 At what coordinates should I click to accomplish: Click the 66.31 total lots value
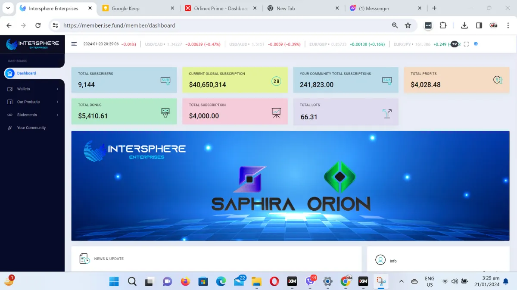pyautogui.click(x=309, y=117)
